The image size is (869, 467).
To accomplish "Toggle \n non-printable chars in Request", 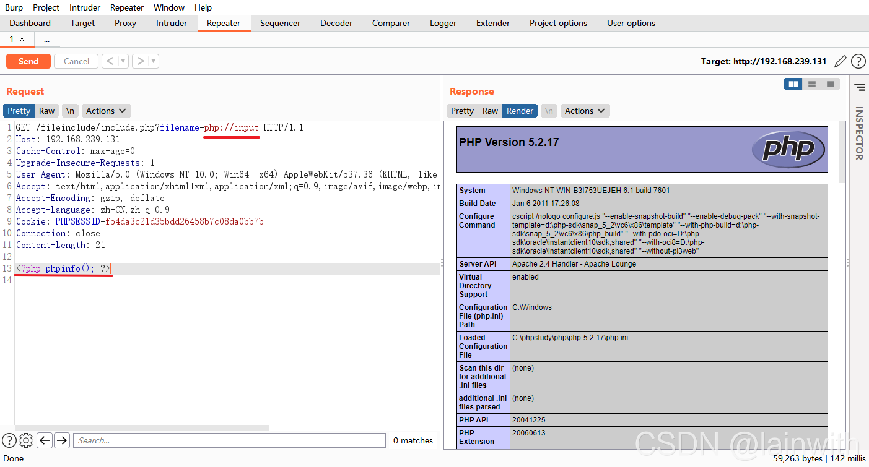I will 71,111.
